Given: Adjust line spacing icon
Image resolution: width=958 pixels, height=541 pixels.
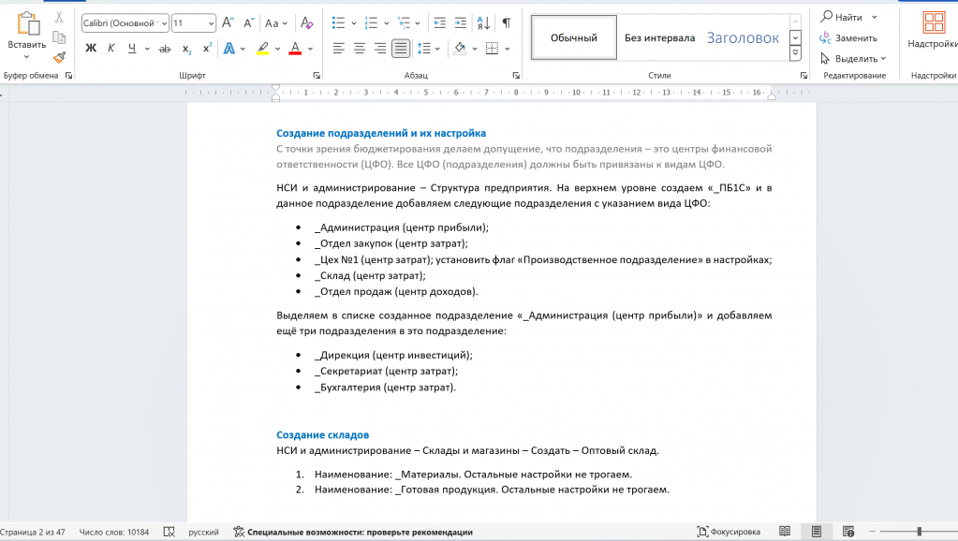Looking at the screenshot, I should pos(424,49).
